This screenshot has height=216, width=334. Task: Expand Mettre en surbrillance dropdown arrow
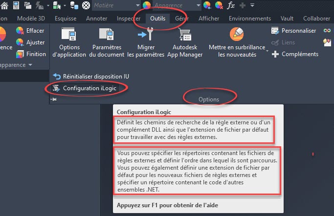(x=268, y=48)
